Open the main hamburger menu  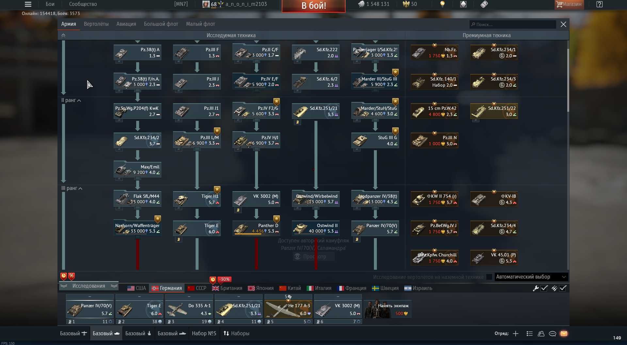(x=28, y=4)
